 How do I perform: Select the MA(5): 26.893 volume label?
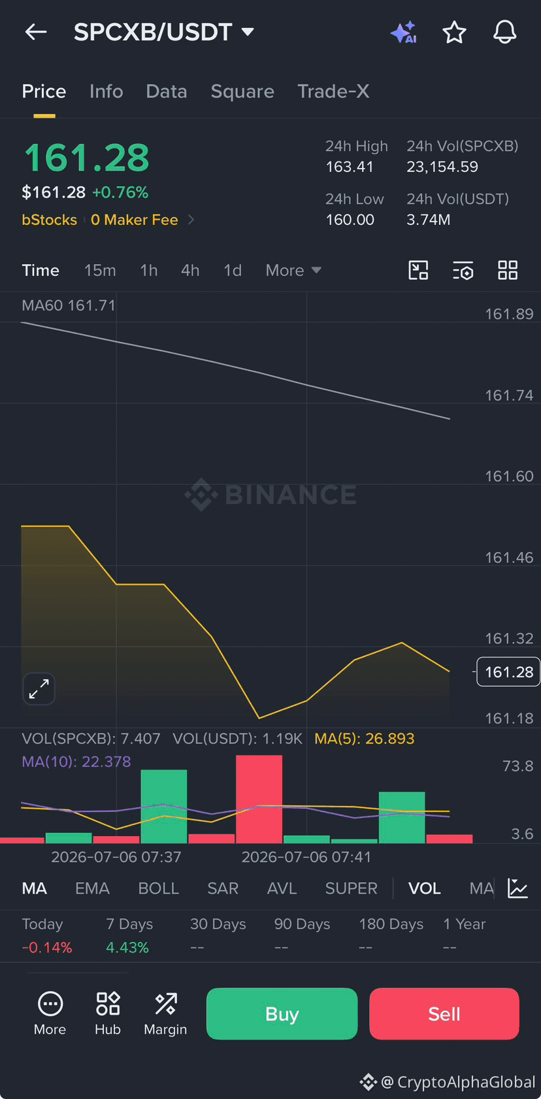365,739
